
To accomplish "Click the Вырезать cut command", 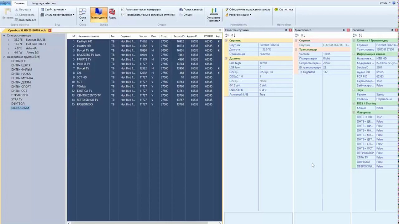I will (23, 10).
